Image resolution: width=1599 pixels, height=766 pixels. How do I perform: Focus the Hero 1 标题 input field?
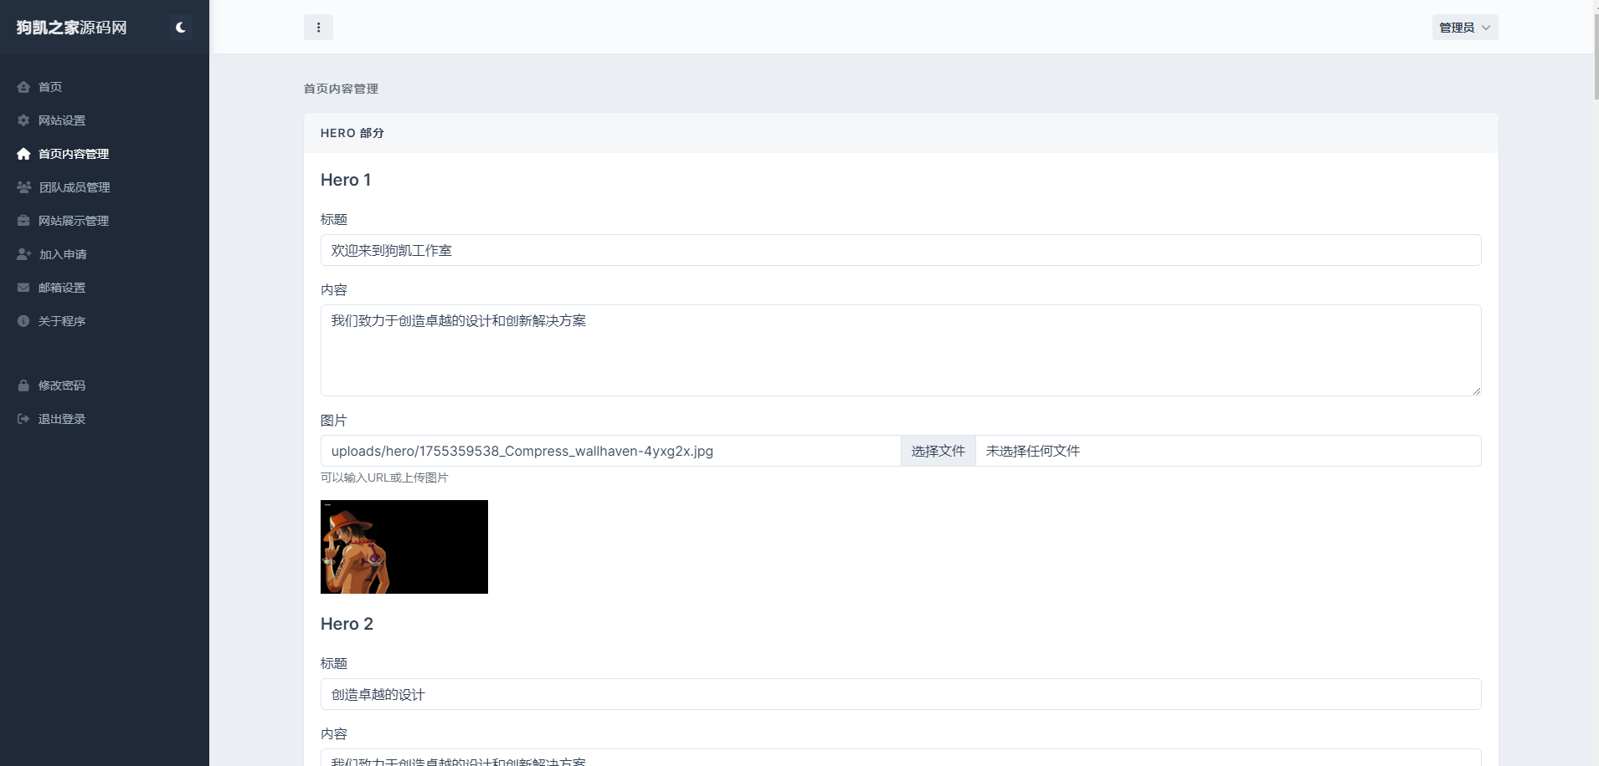[901, 250]
